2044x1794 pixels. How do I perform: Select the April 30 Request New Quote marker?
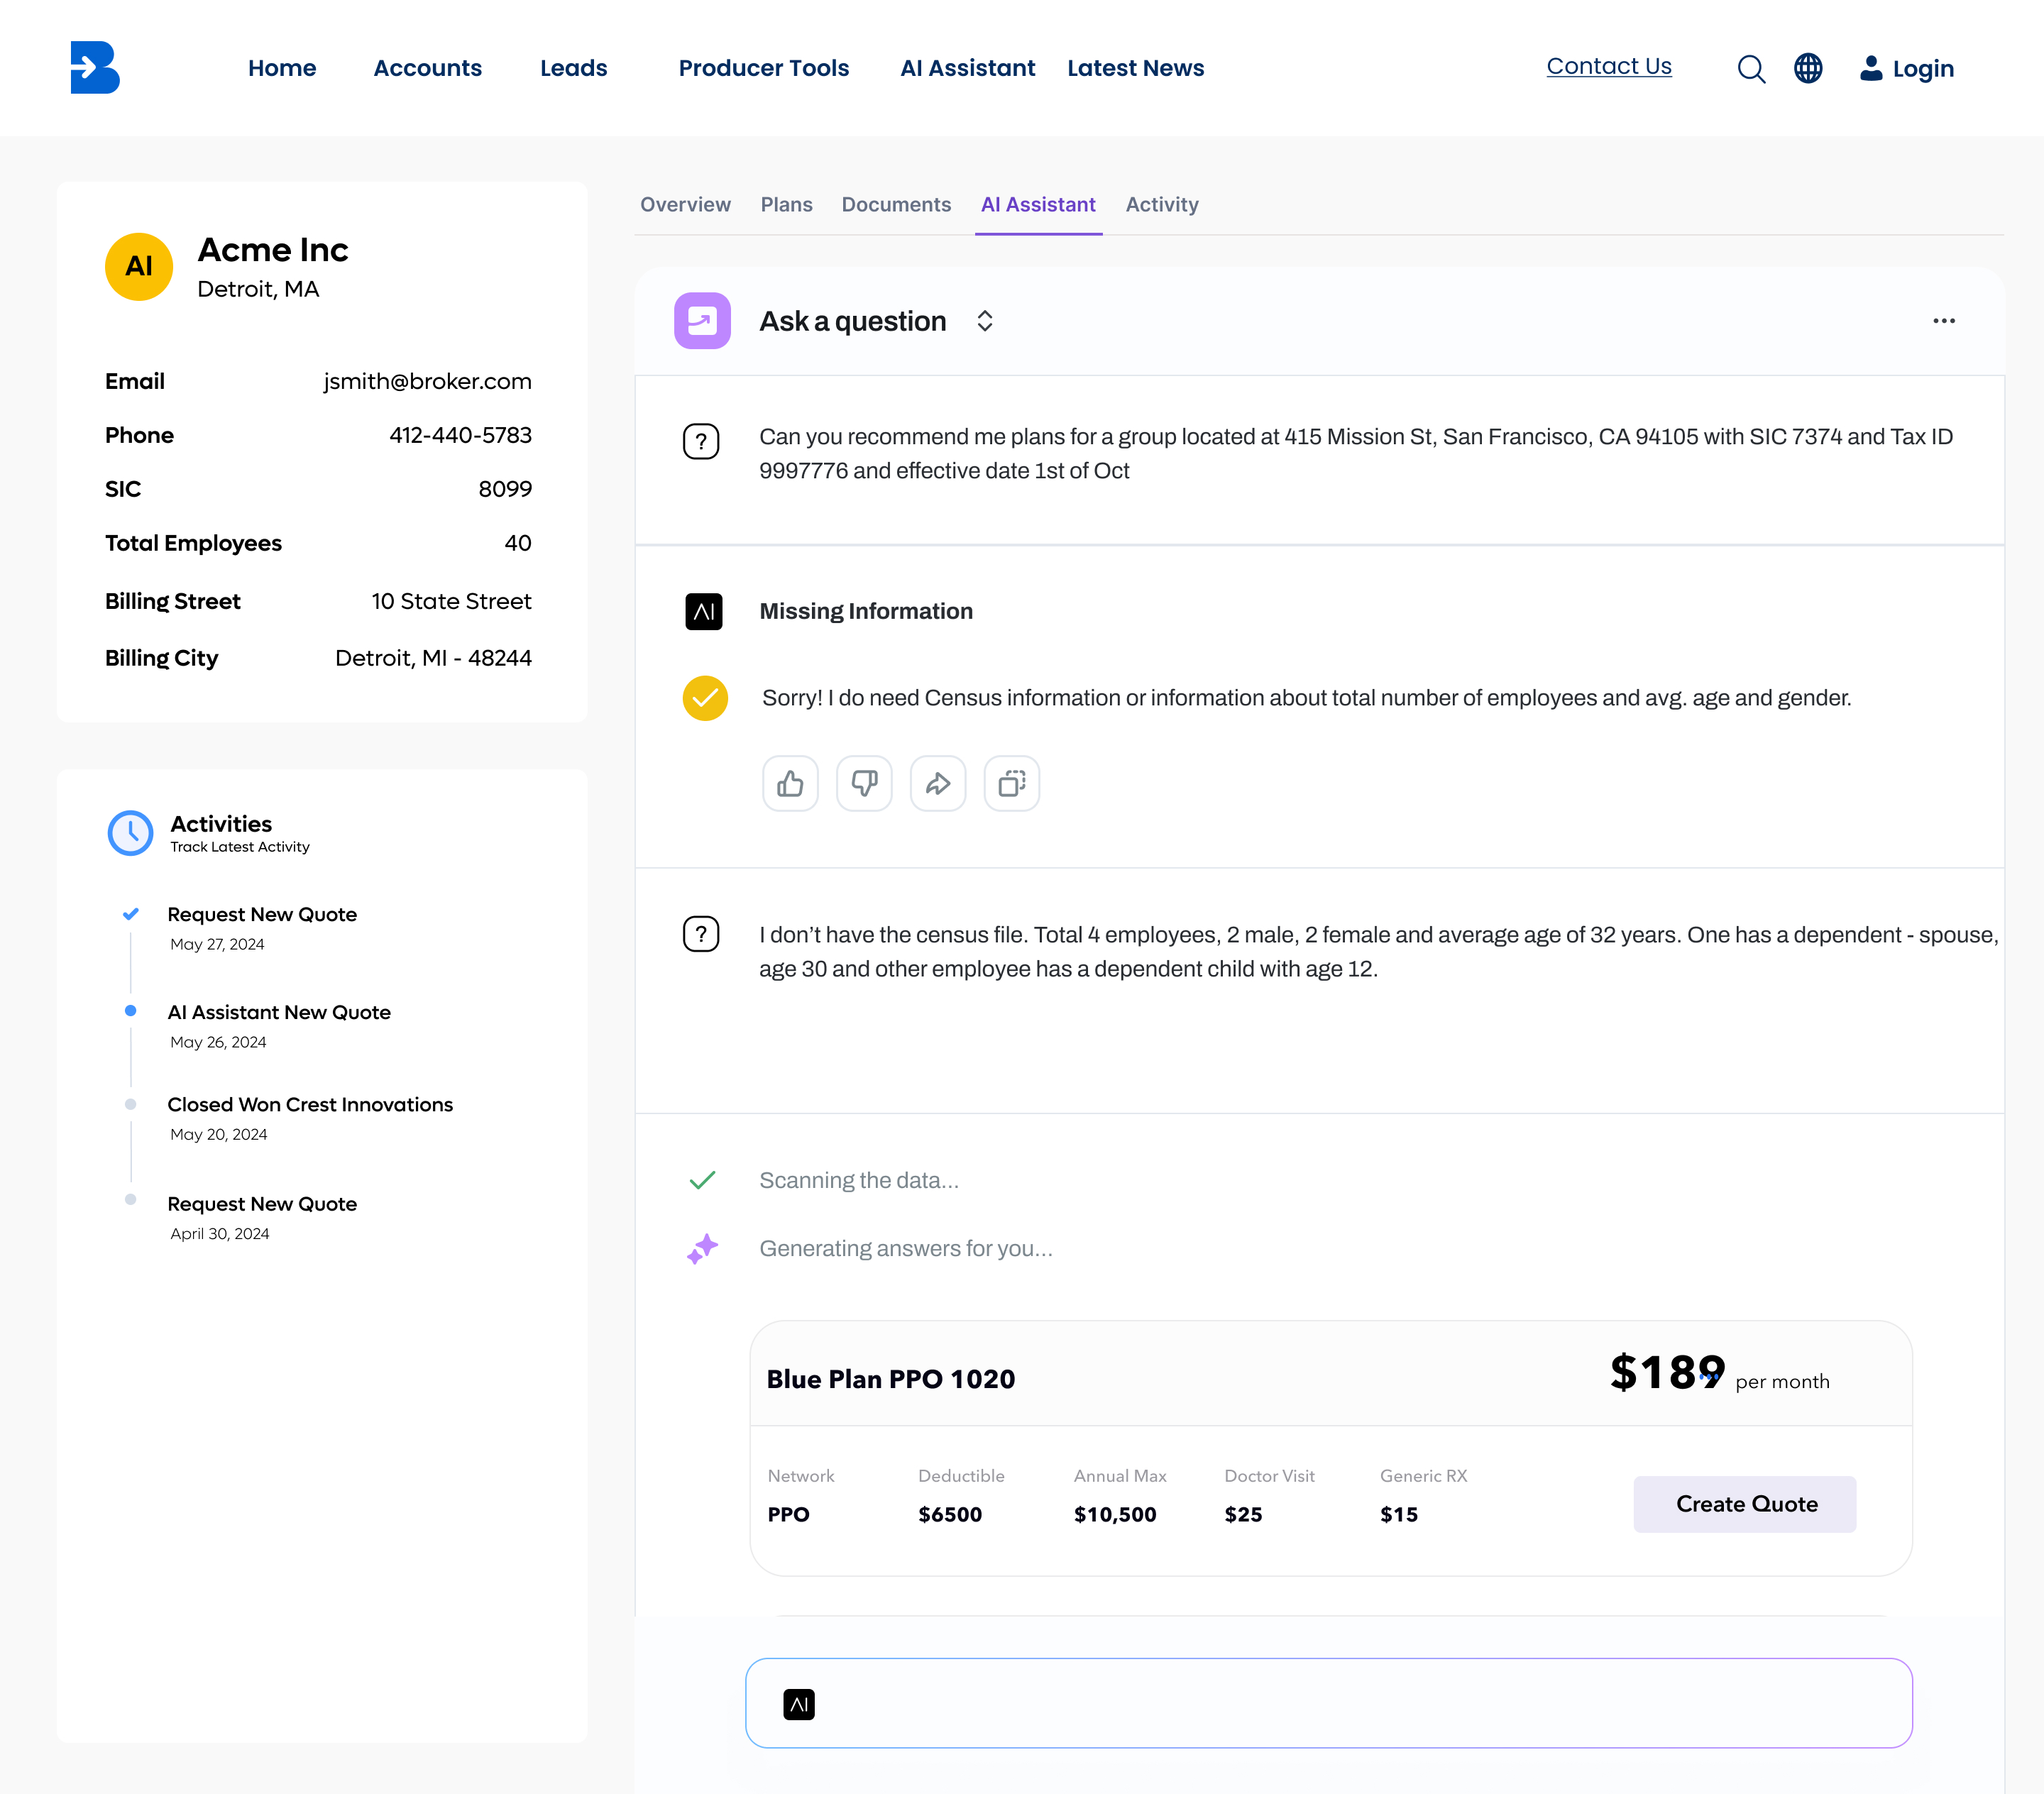[130, 1199]
